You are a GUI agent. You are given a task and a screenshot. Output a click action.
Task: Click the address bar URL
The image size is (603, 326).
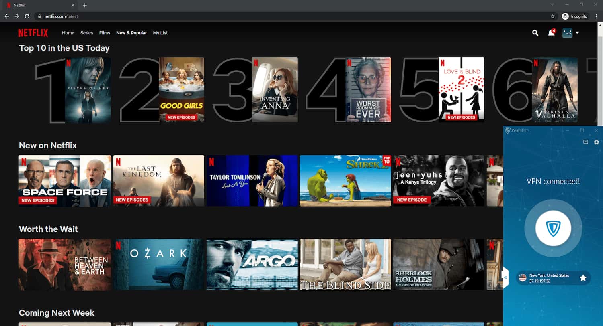click(x=61, y=16)
